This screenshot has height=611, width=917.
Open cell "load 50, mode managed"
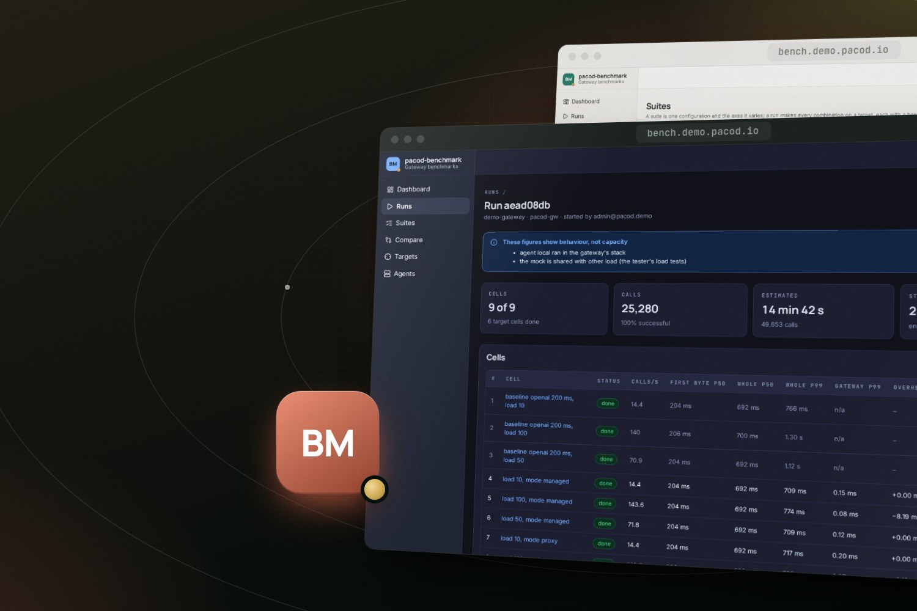(536, 520)
